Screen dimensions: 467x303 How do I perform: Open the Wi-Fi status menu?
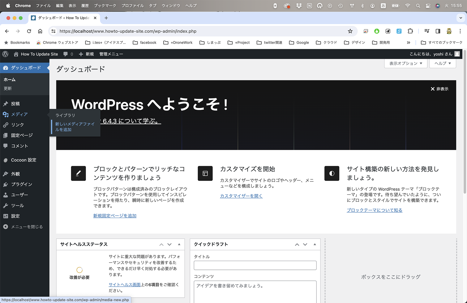pyautogui.click(x=408, y=6)
